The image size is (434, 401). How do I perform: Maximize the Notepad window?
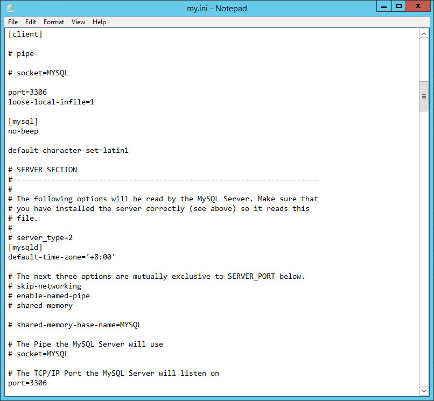pos(398,6)
